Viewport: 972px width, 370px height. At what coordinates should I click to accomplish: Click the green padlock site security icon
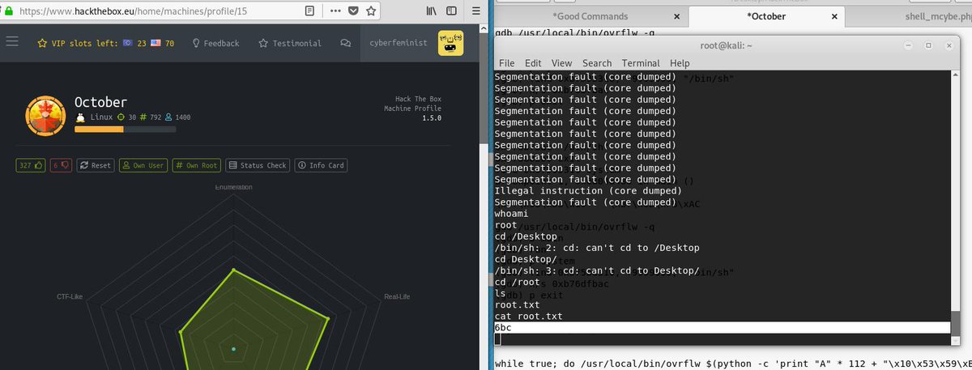[x=8, y=11]
